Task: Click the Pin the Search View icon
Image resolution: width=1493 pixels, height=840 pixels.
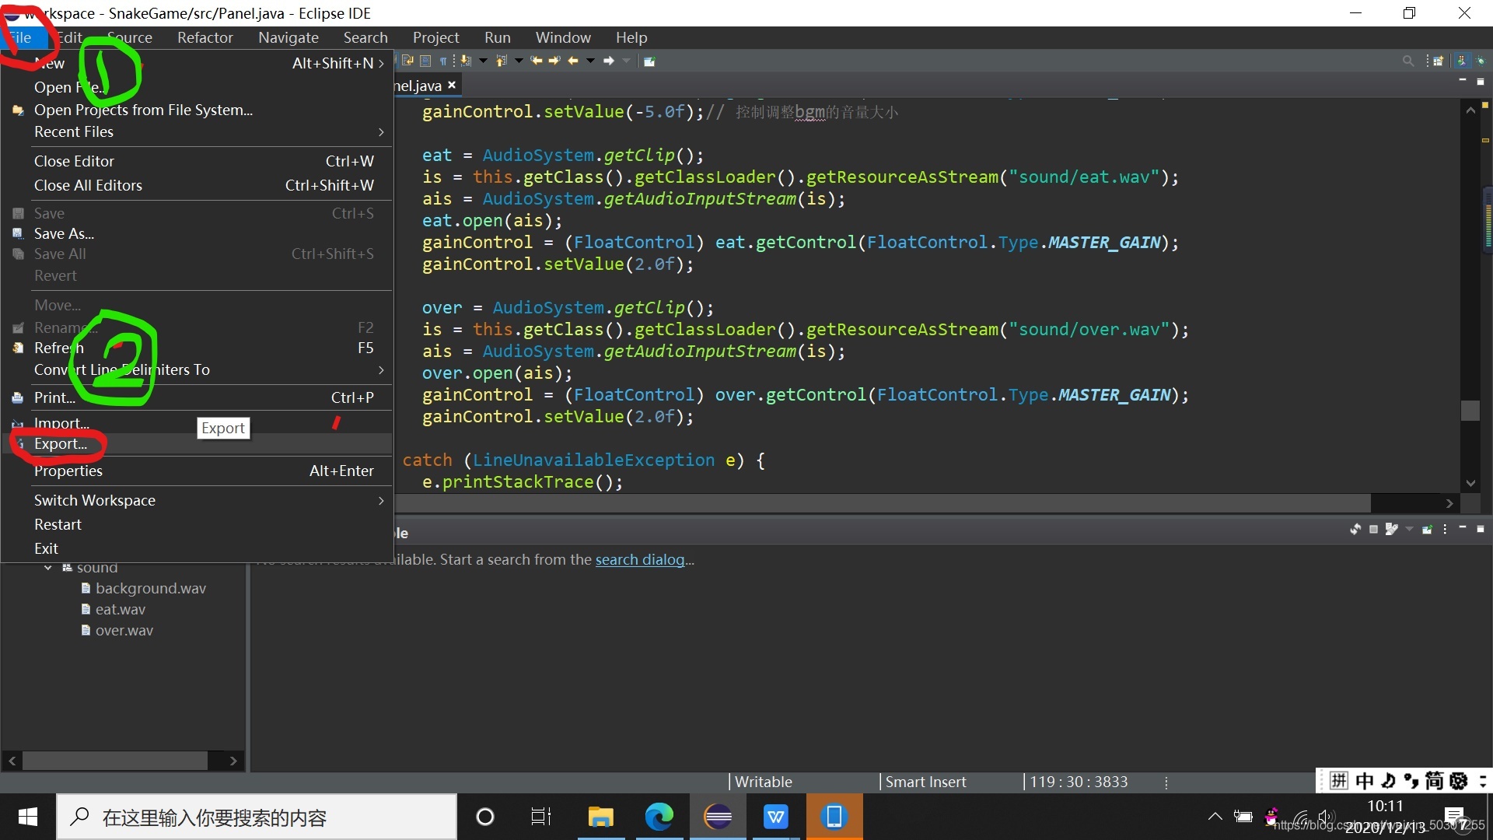Action: [x=1427, y=530]
